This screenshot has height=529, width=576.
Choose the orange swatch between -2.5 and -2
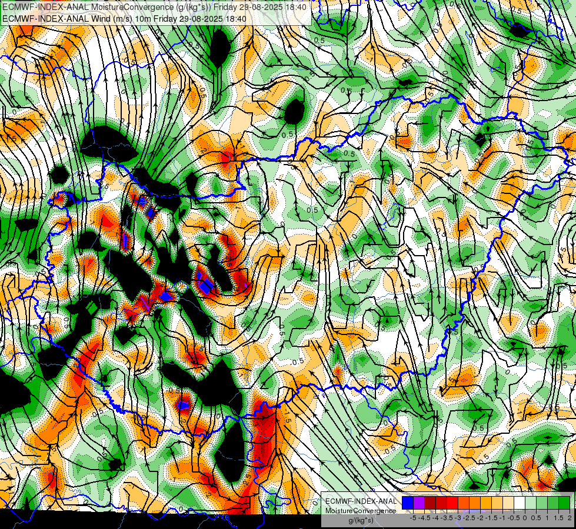475,503
